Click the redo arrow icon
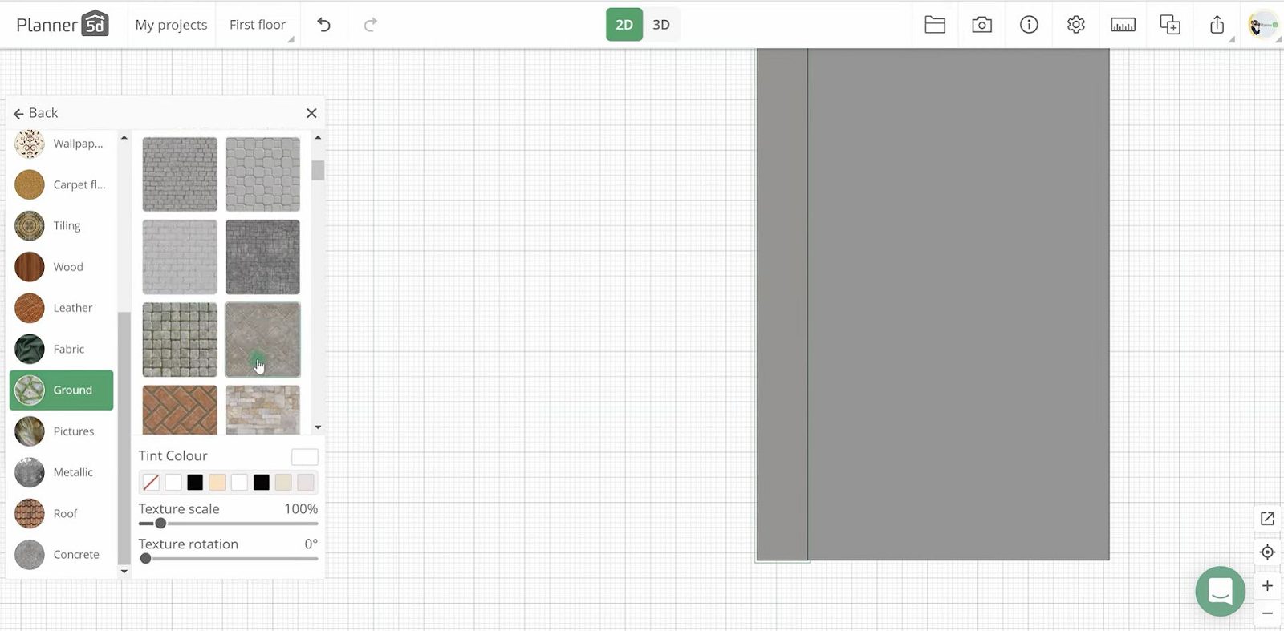 pyautogui.click(x=370, y=25)
